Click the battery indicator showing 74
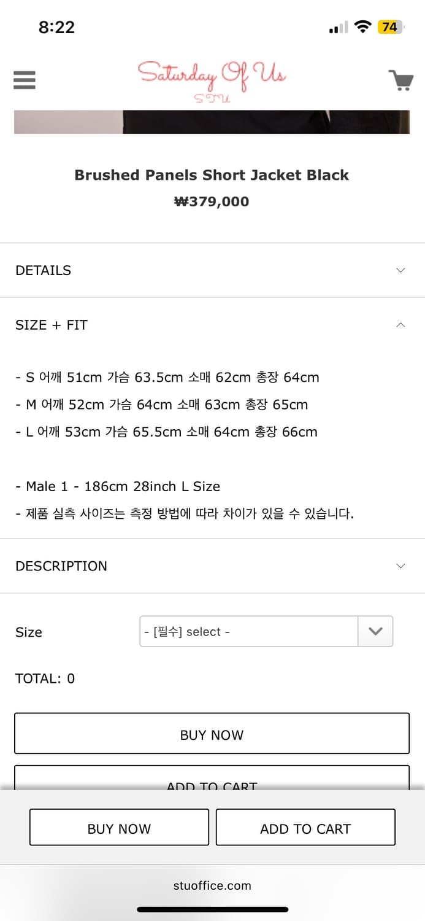This screenshot has width=425, height=921. point(391,27)
